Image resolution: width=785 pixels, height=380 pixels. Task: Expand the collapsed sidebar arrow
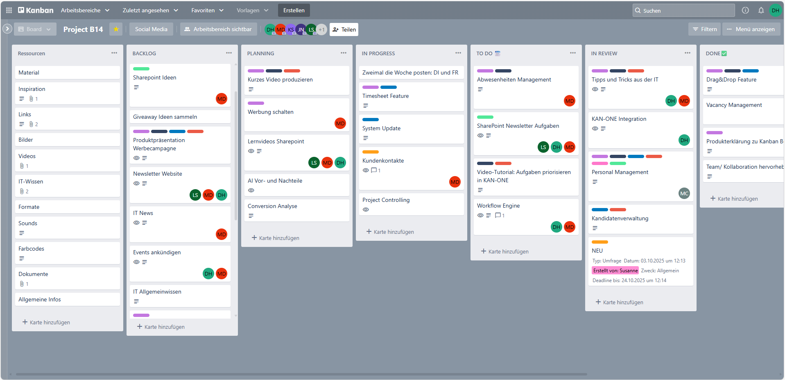(x=7, y=29)
